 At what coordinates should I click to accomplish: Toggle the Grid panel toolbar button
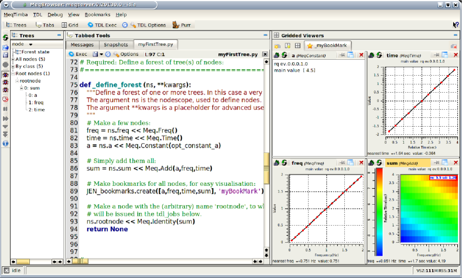point(69,25)
